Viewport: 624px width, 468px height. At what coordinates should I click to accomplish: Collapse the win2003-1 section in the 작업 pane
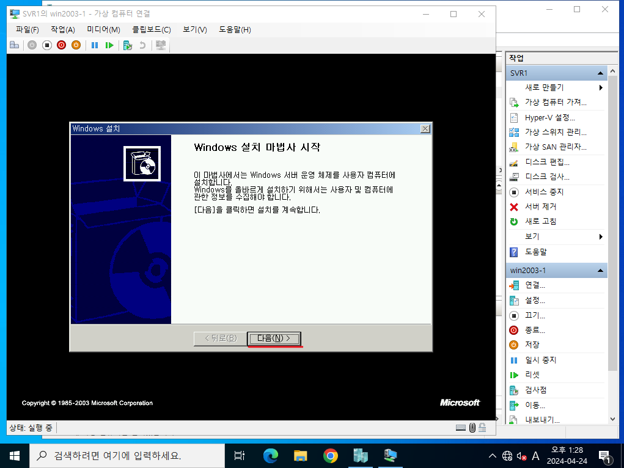[x=600, y=271]
